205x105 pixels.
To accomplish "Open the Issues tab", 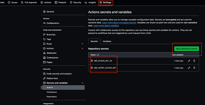I will [x=13, y=2].
